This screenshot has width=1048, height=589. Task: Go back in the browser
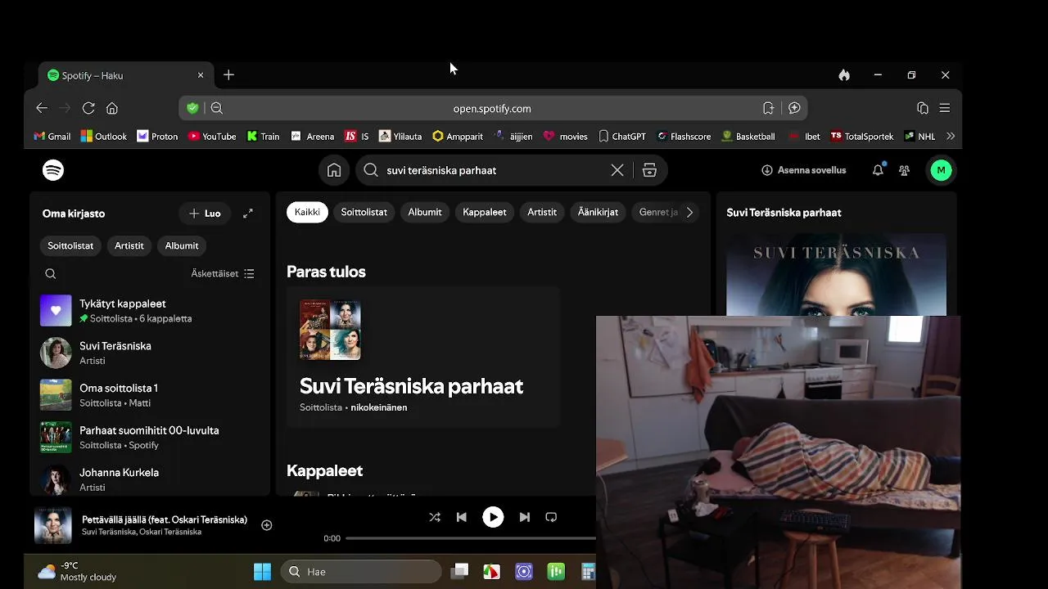[x=42, y=108]
